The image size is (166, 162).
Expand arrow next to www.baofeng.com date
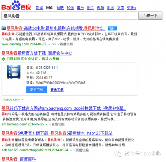[x=49, y=44]
